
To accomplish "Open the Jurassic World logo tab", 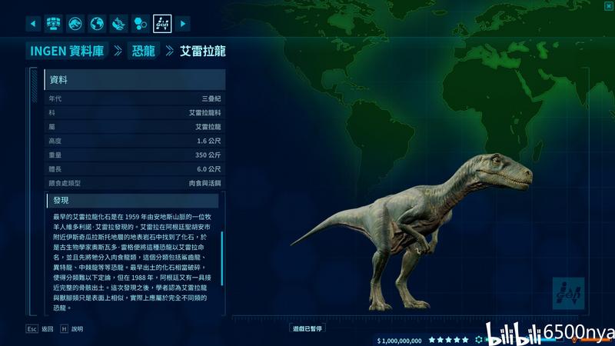I will (75, 24).
